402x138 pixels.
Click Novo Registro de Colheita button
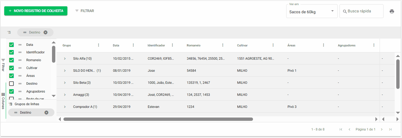[36, 11]
